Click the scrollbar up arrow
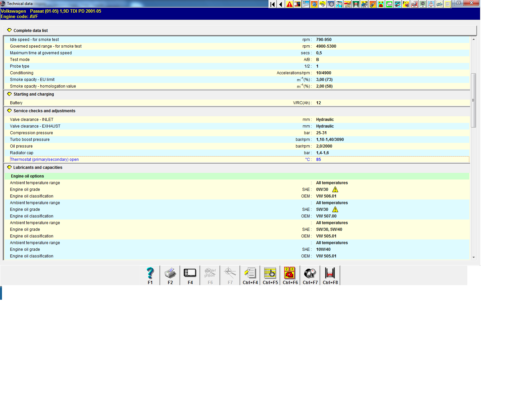 coord(474,39)
